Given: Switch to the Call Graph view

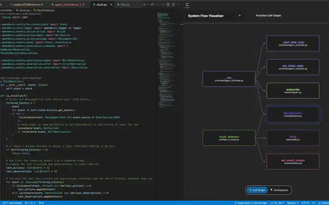Looking at the screenshot, I should pos(257,190).
